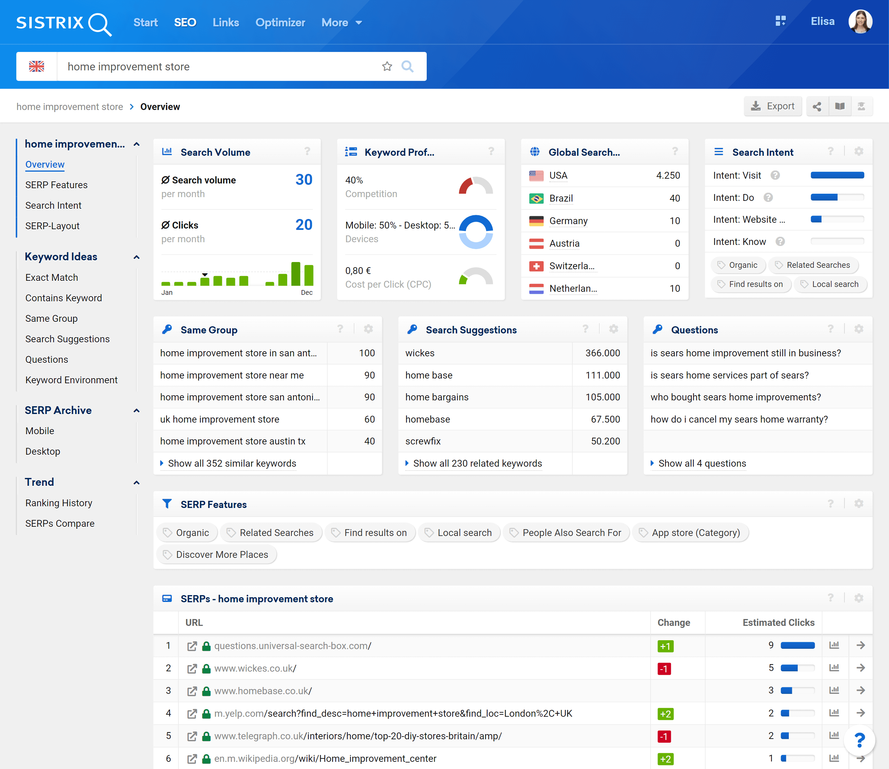Viewport: 889px width, 769px height.
Task: Collapse the Keyword Ideas sidebar section
Action: (136, 257)
